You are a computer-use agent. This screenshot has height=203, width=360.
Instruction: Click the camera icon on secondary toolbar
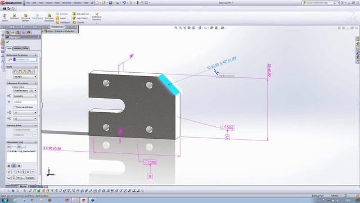point(4,8)
